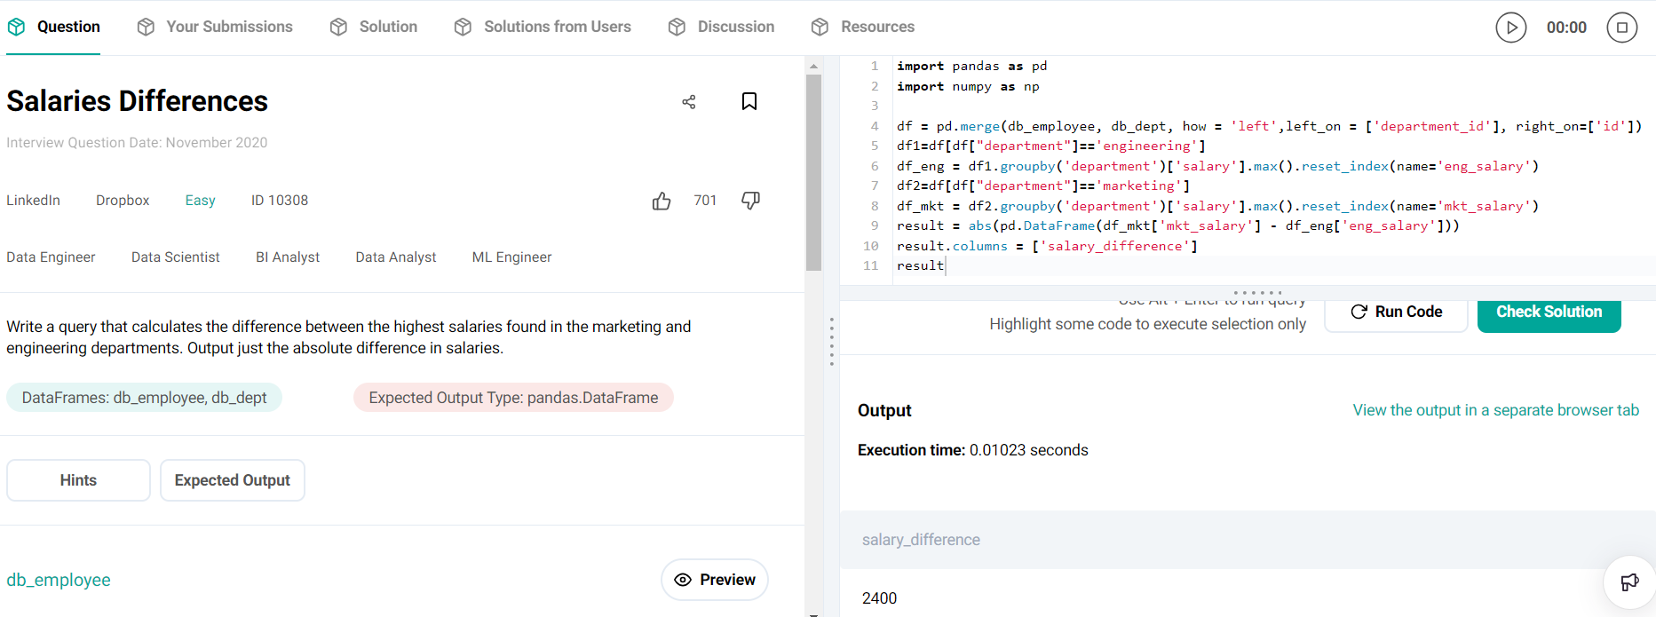
Task: Switch to Your Submissions tab
Action: click(215, 27)
